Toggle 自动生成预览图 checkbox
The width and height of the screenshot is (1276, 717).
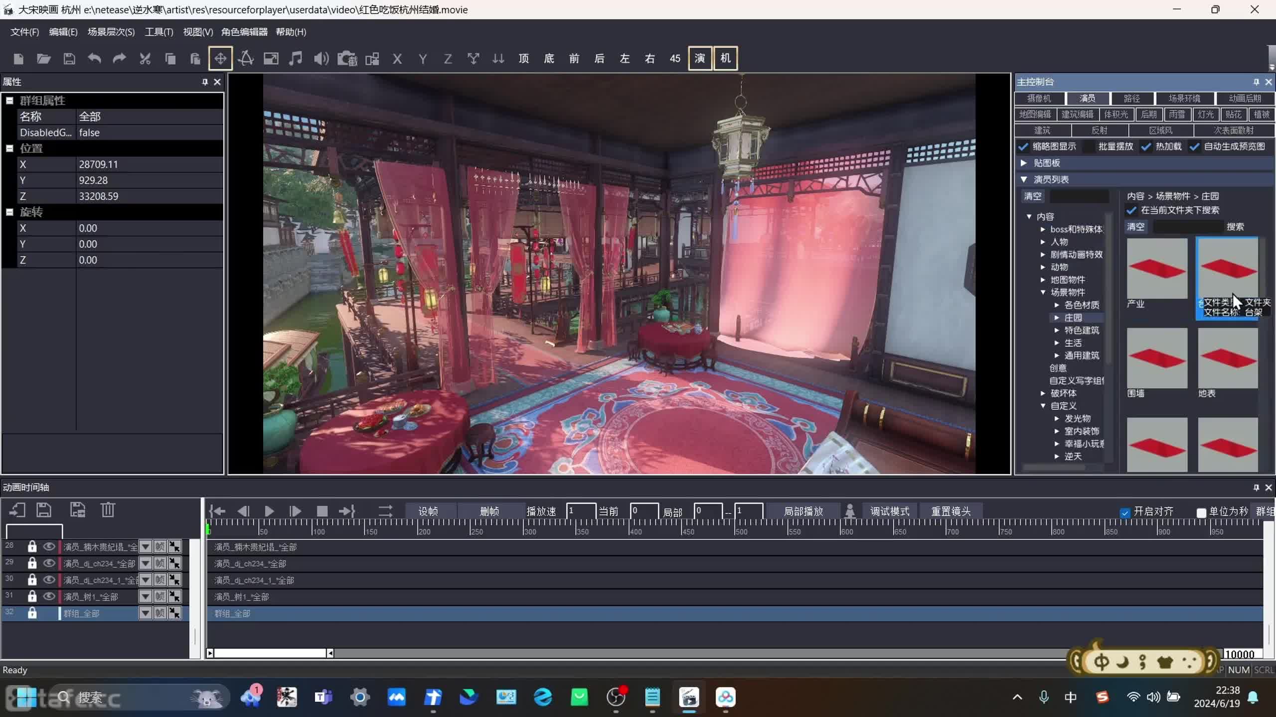tap(1194, 146)
